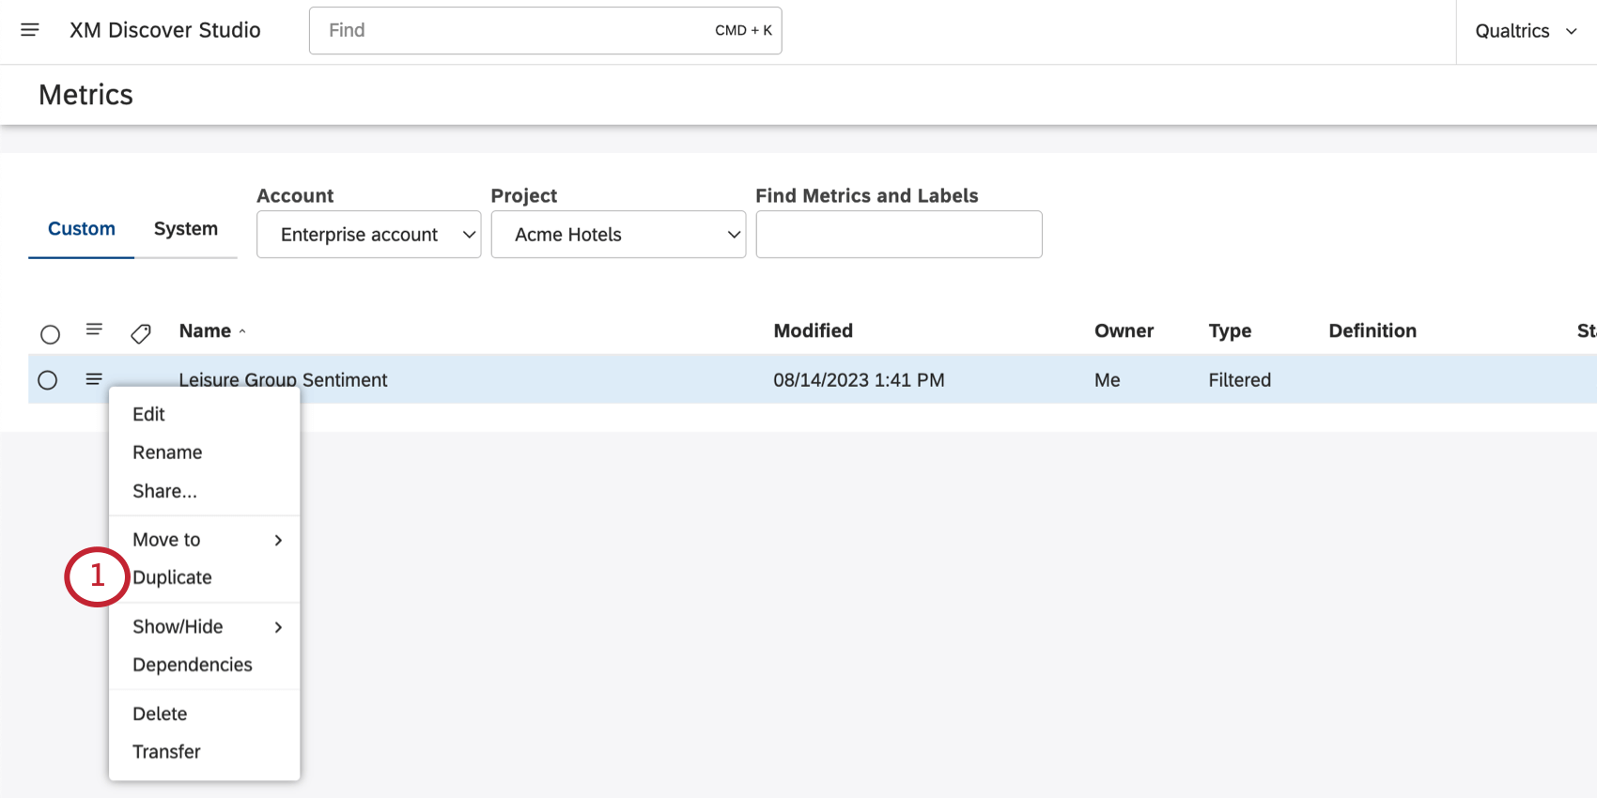Viewport: 1597px width, 798px height.
Task: Focus the global Find search box
Action: pyautogui.click(x=517, y=31)
